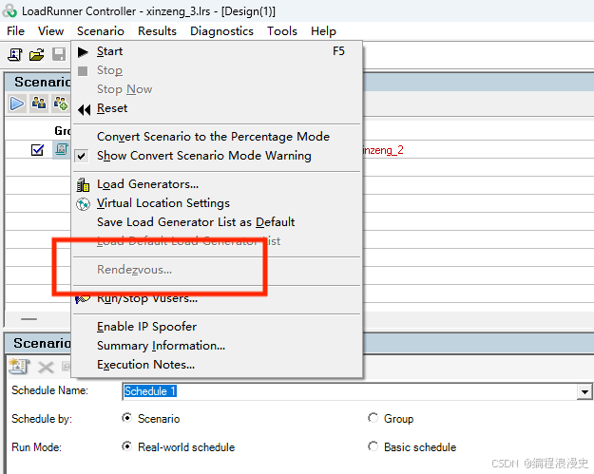The height and width of the screenshot is (474, 594).
Task: Select the Real-world schedule run mode
Action: click(127, 446)
